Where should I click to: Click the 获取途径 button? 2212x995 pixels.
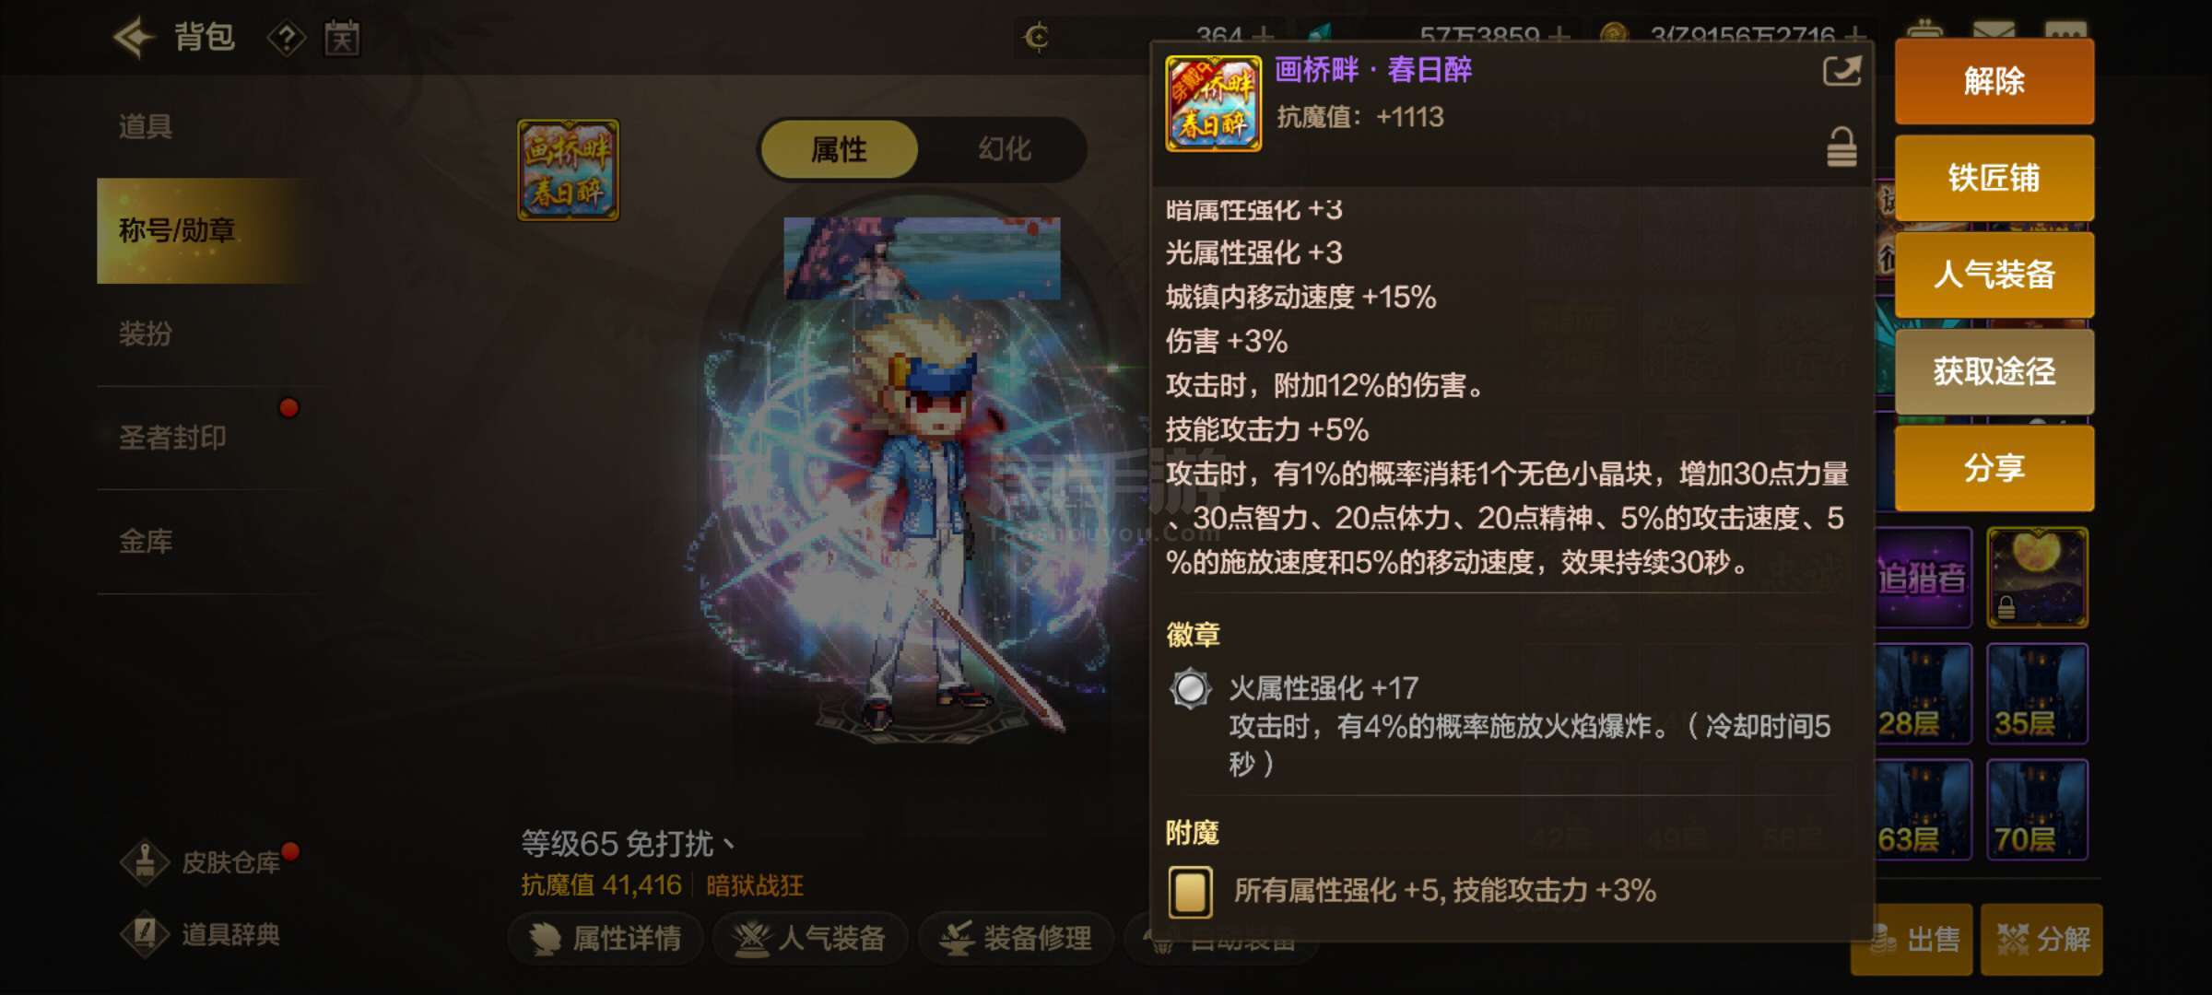1994,371
